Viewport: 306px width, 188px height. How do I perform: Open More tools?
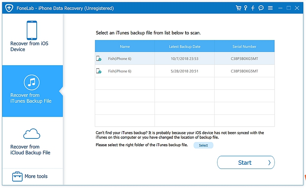[x=33, y=176]
